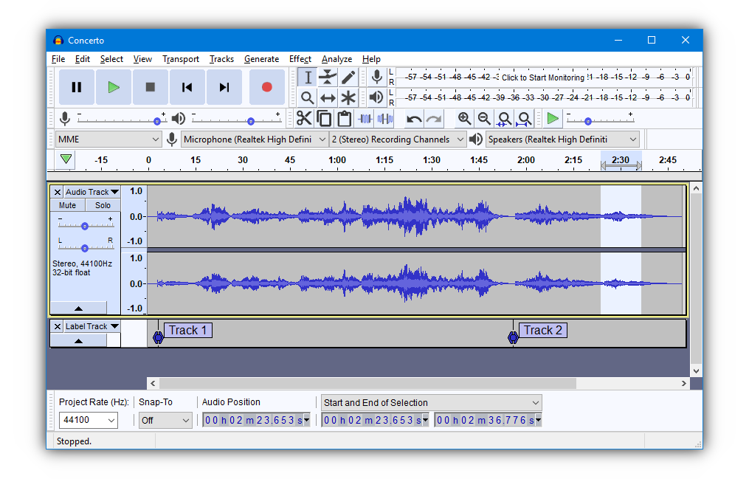Open the Transport menu

click(x=181, y=59)
